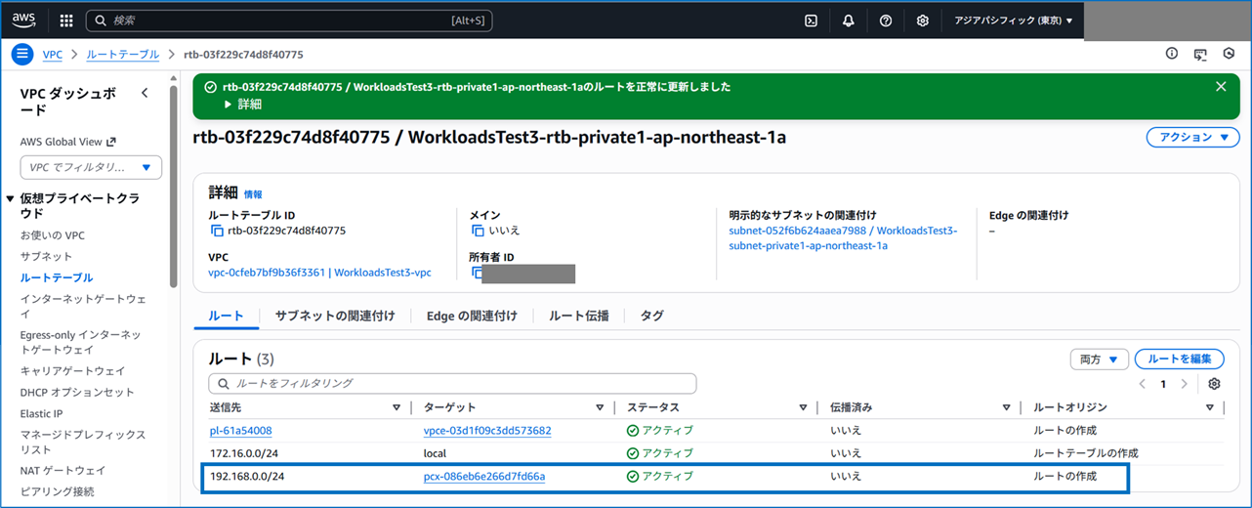Open サブネット in sidebar
The width and height of the screenshot is (1252, 508).
coord(46,256)
